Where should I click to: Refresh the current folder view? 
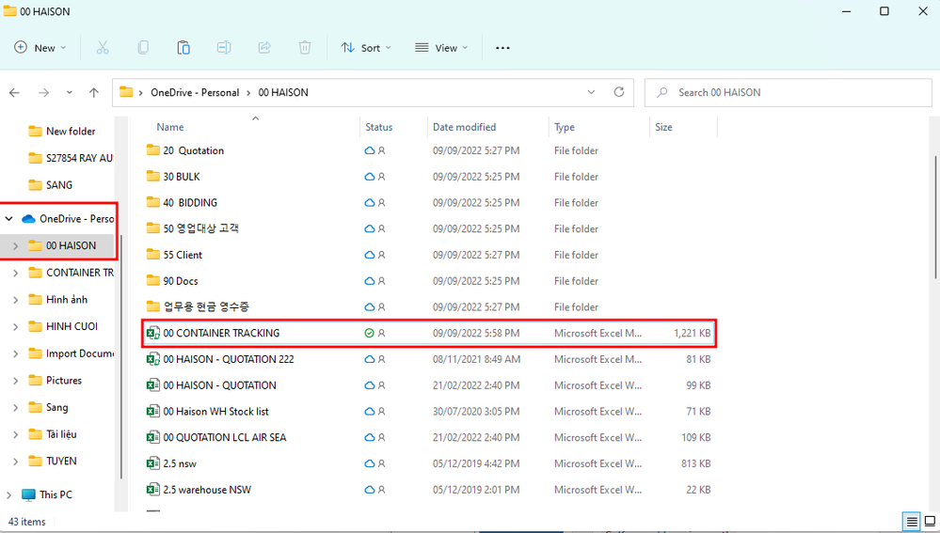coord(618,93)
